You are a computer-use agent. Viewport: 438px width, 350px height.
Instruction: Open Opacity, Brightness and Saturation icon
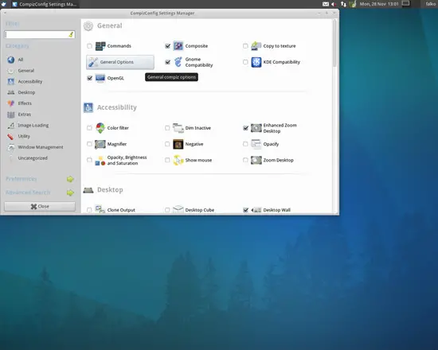click(x=100, y=160)
